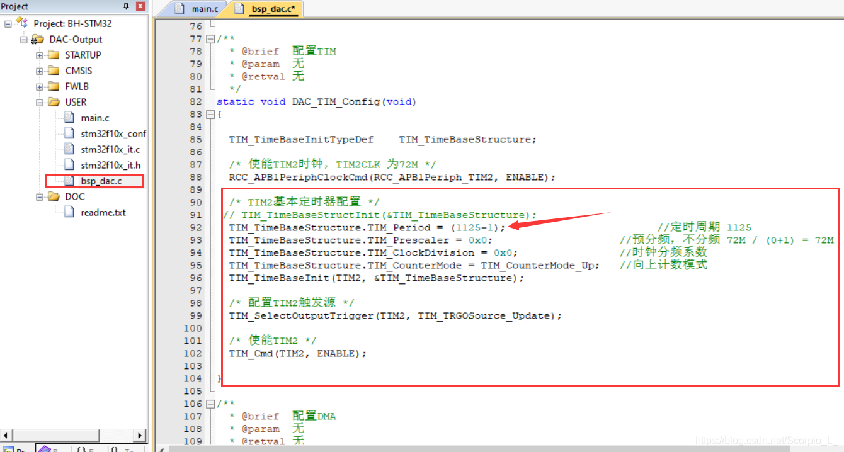Expand the STARTUP folder
This screenshot has height=452, width=844.
point(40,55)
